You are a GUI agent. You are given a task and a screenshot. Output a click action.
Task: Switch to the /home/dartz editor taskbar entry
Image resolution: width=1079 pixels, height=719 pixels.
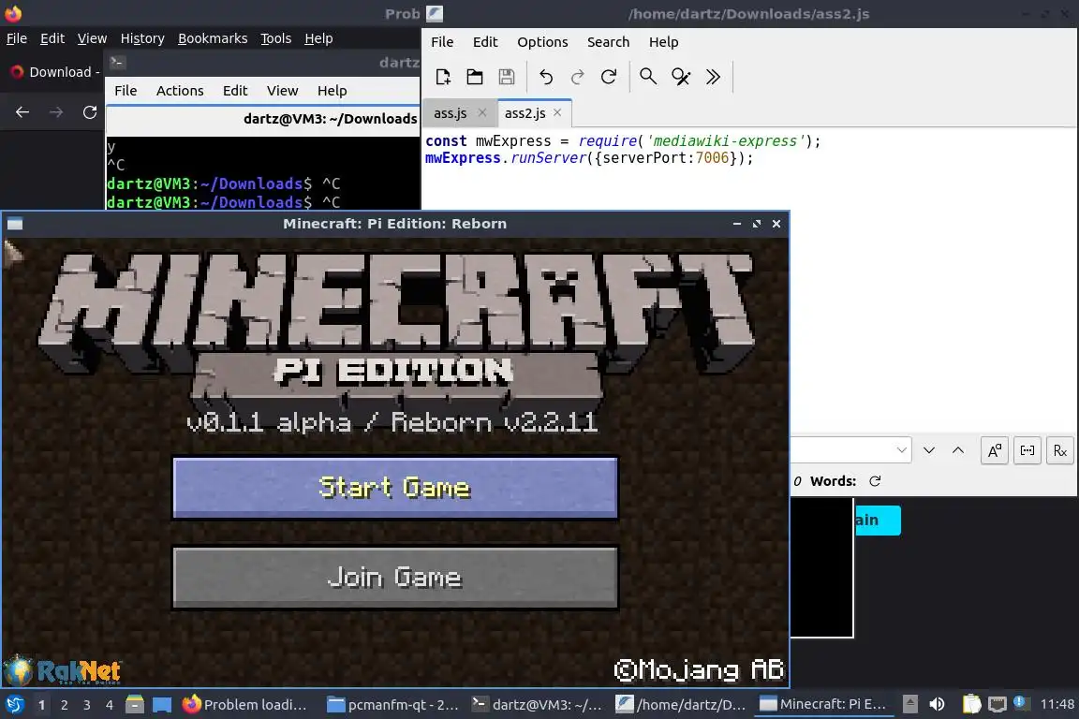pos(682,705)
